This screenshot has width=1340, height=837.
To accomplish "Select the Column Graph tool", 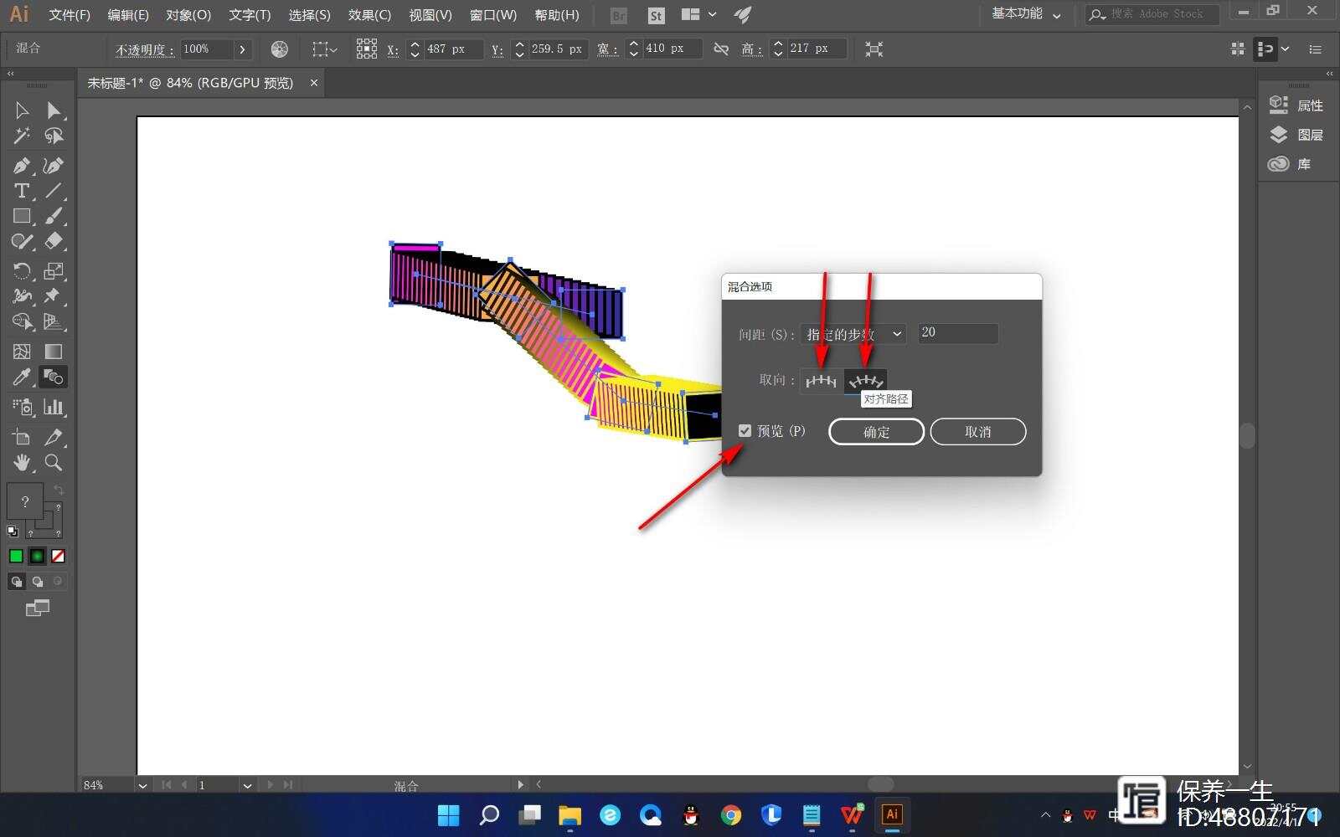I will 54,408.
